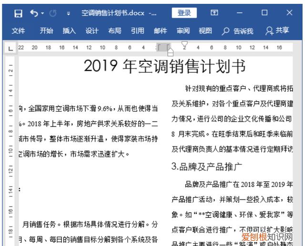
Task: Click the tab selector L button
Action: [10, 48]
